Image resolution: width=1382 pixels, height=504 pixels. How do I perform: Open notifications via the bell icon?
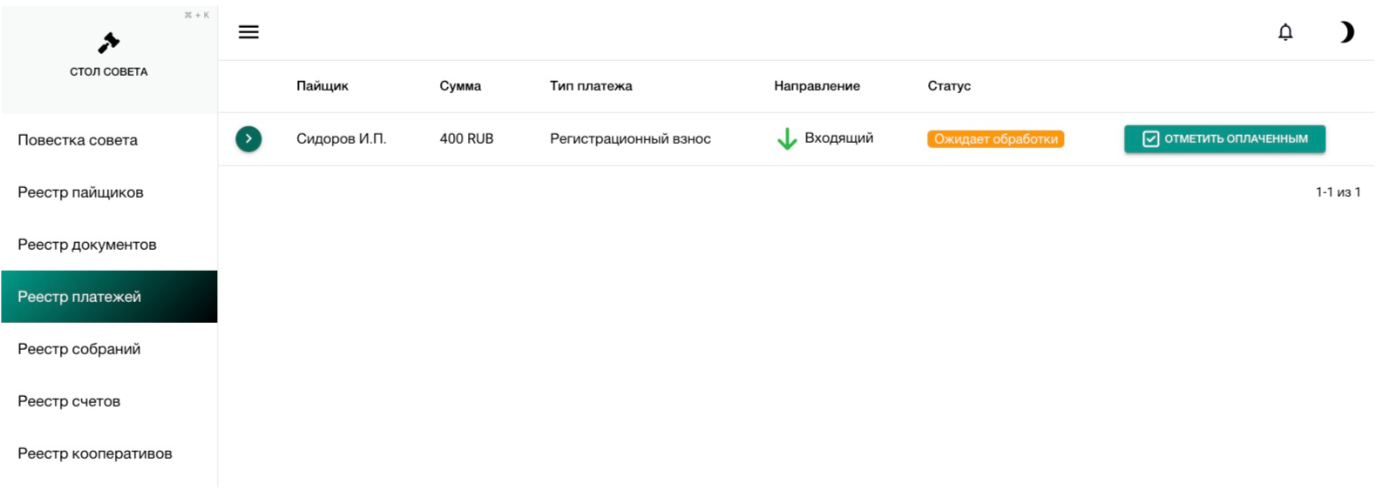coord(1285,32)
